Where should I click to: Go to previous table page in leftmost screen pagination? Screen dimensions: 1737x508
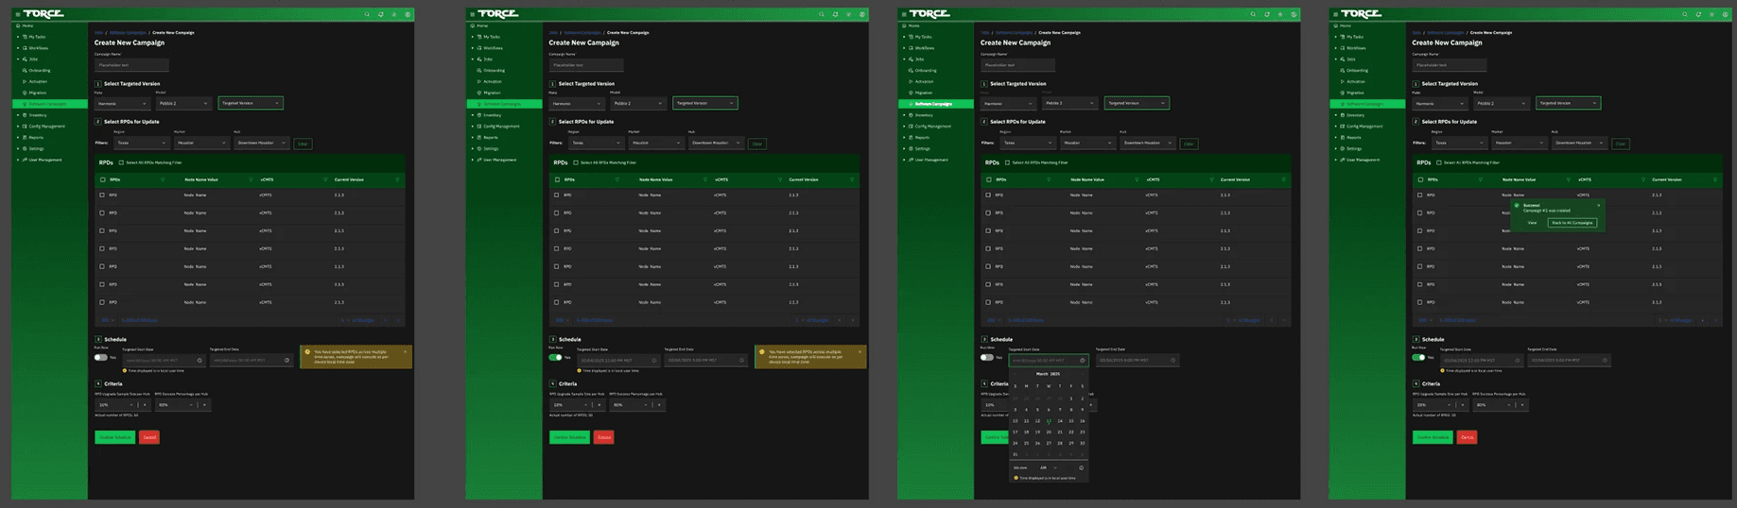coord(385,320)
